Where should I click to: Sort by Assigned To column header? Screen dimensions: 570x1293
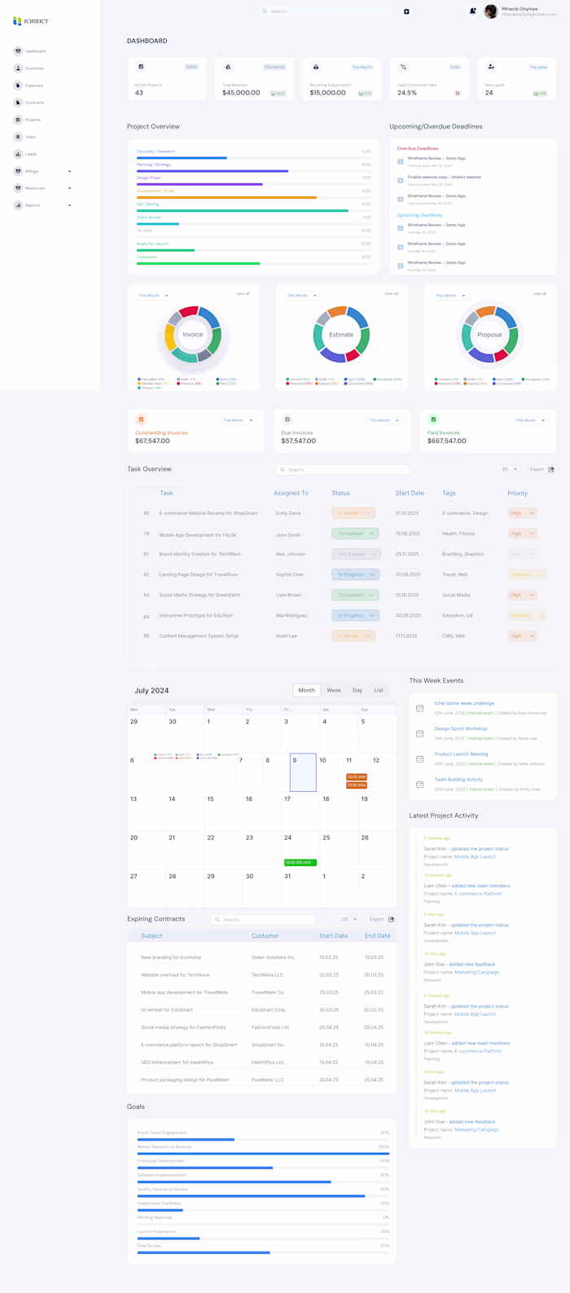291,493
